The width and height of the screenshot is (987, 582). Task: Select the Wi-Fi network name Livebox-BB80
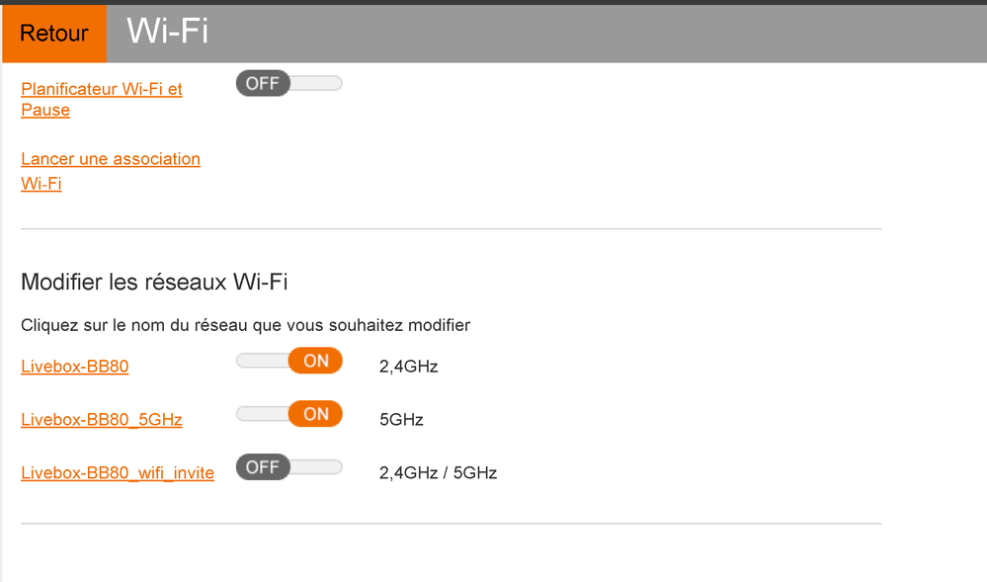tap(74, 366)
